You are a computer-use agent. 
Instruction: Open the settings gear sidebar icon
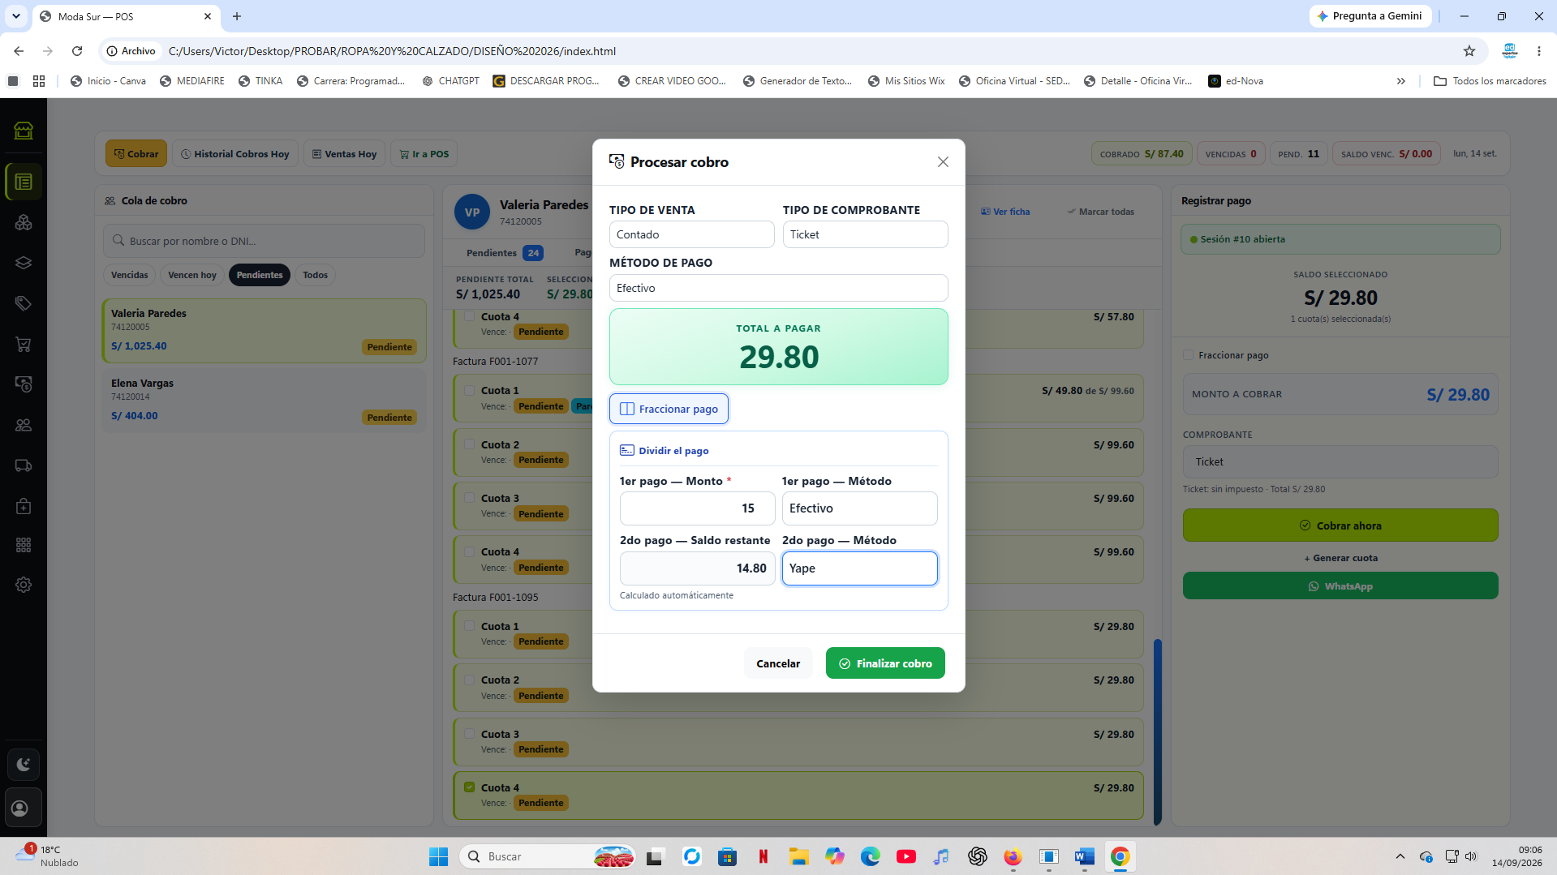tap(24, 585)
